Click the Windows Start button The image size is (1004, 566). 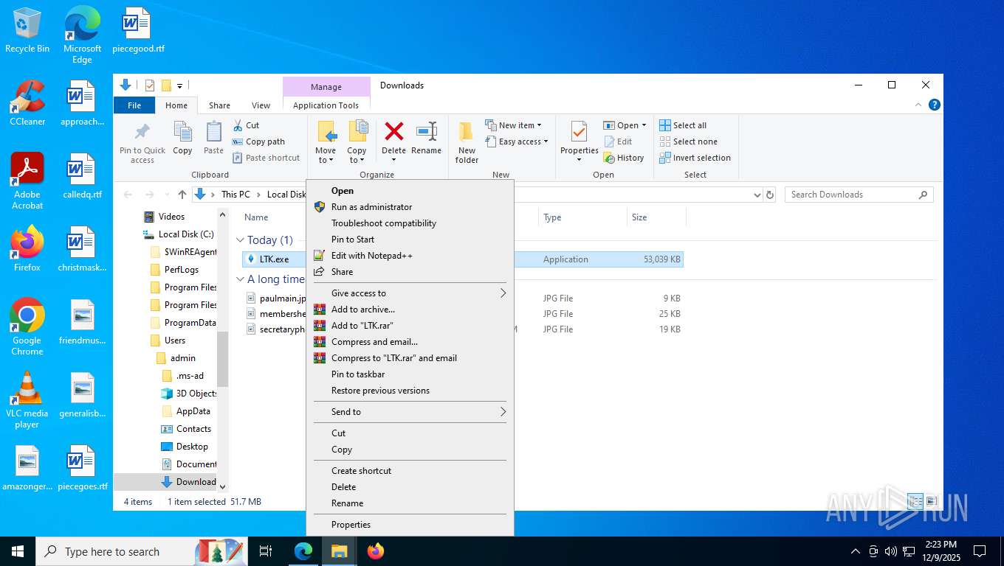click(x=18, y=551)
